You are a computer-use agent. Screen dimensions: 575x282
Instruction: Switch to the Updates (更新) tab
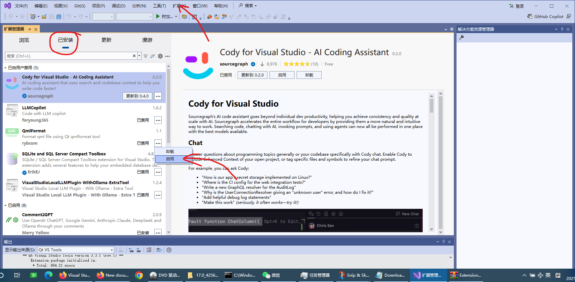point(106,40)
